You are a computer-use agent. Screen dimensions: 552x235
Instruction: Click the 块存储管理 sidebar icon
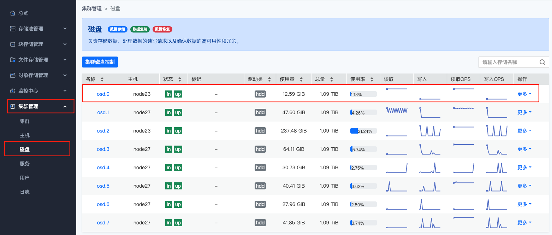coord(13,44)
